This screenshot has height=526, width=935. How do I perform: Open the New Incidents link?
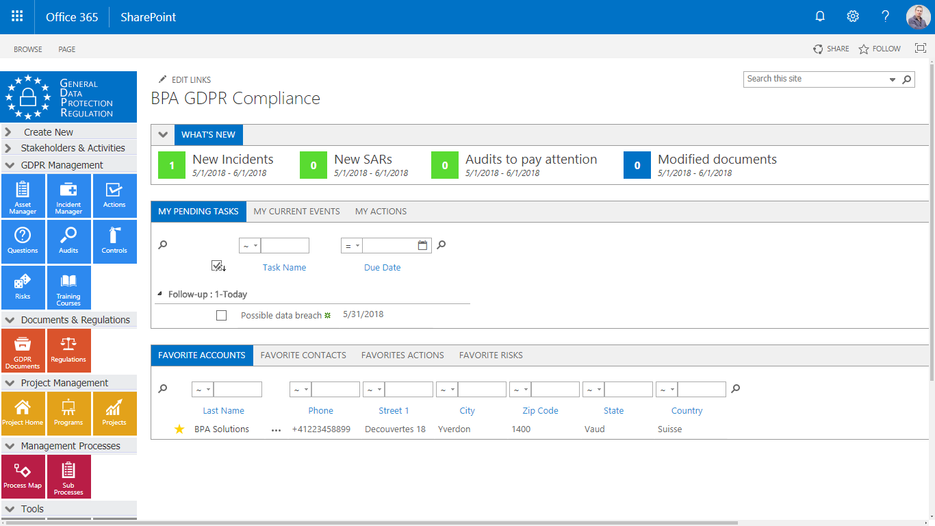[233, 159]
